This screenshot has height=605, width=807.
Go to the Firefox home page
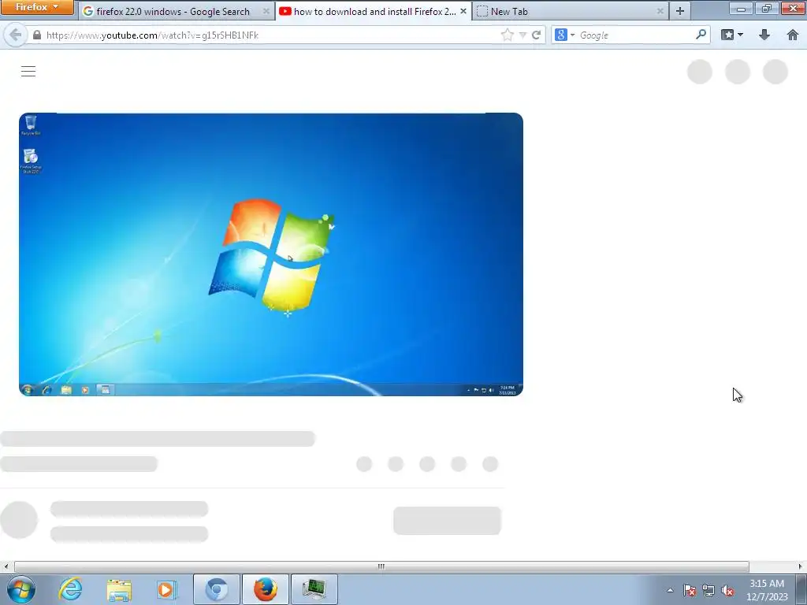(793, 35)
